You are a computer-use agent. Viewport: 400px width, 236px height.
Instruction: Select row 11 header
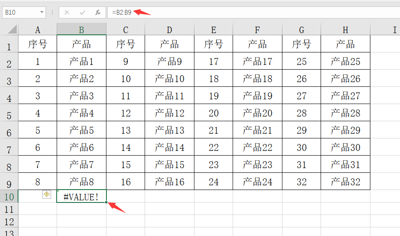click(9, 209)
